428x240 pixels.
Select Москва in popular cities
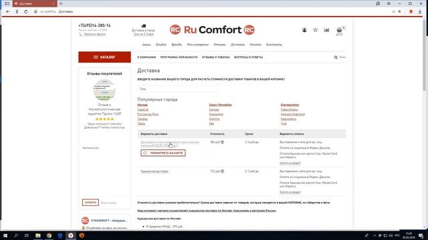tap(142, 105)
